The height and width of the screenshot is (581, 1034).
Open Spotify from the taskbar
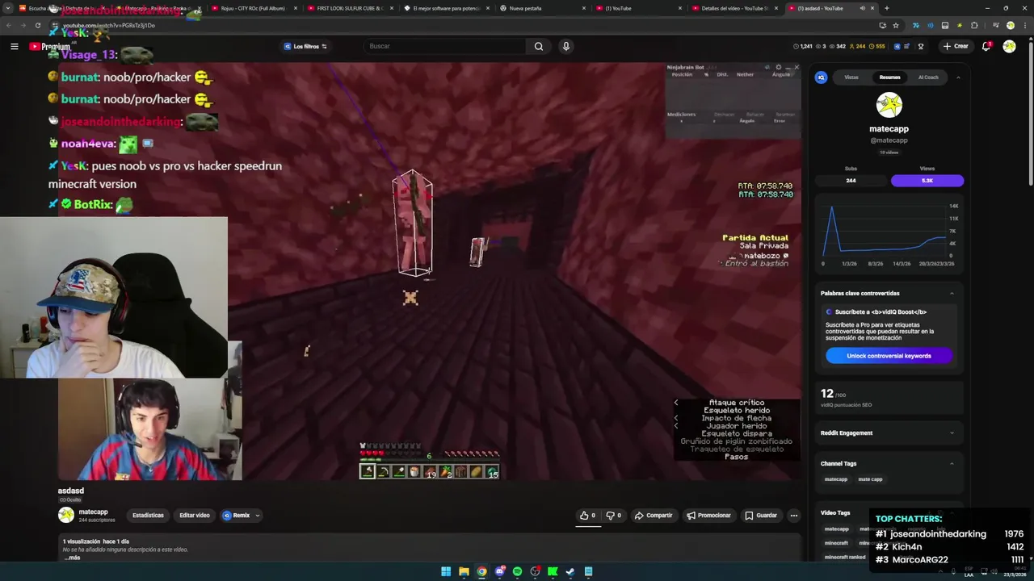tap(517, 571)
